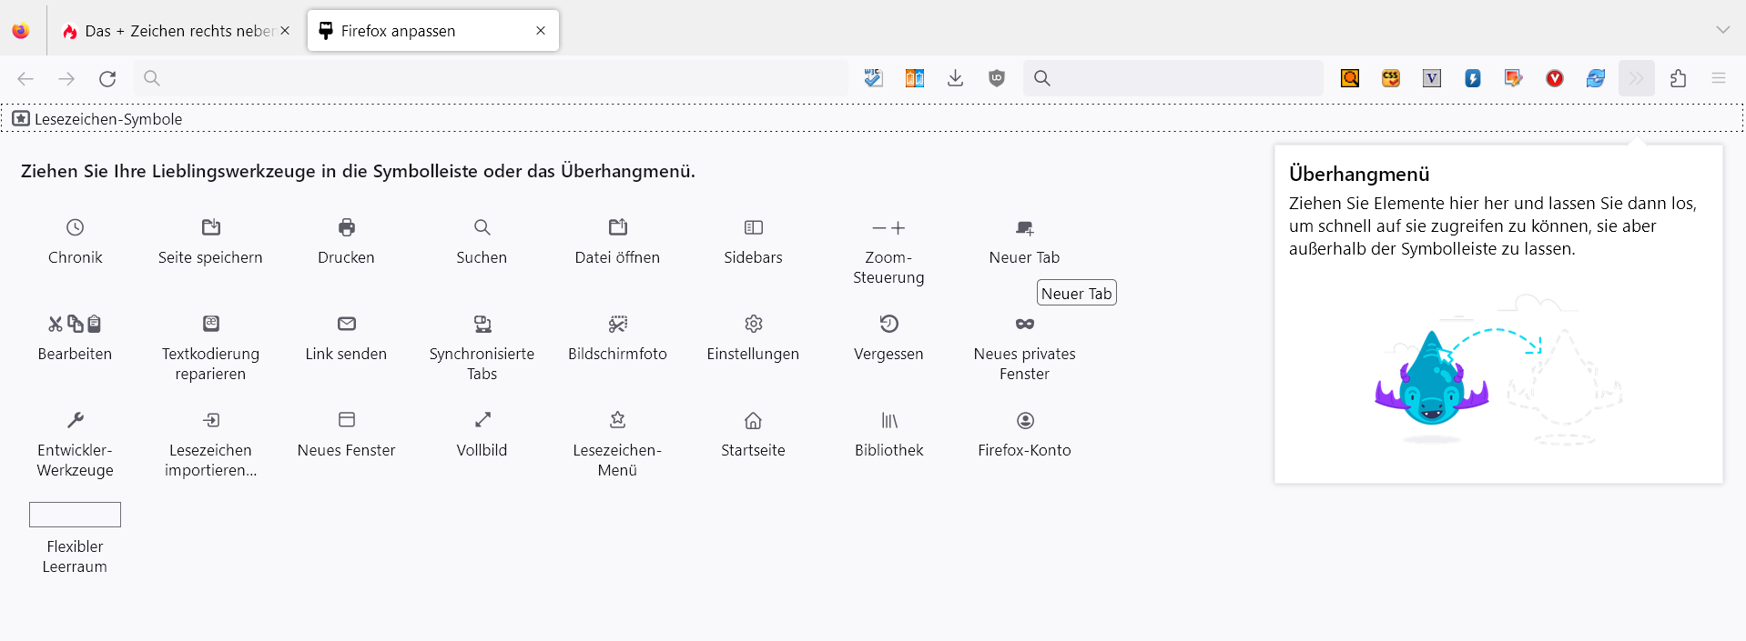Click the Flexibler Leerraum box
The image size is (1746, 641).
75,515
